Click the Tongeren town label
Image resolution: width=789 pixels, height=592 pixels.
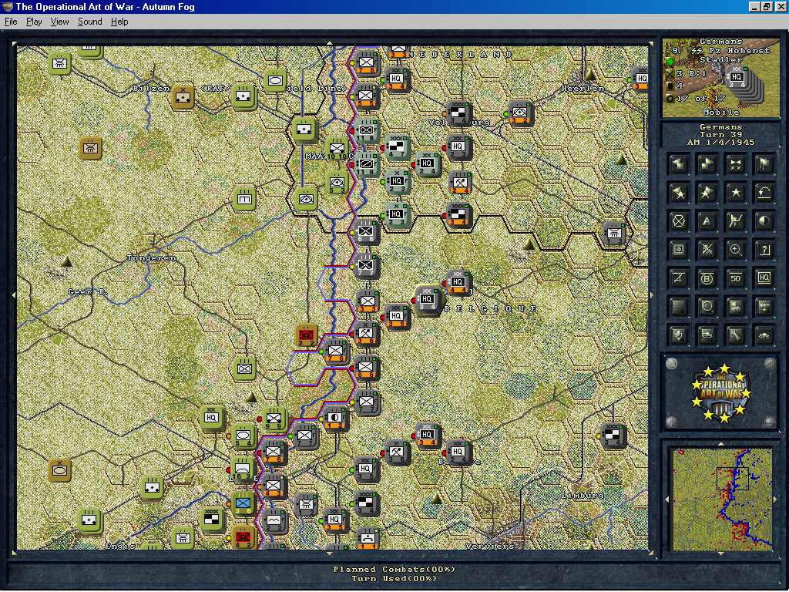click(x=152, y=257)
